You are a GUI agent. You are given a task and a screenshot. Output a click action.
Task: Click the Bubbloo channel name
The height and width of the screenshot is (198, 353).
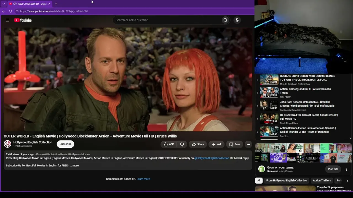pyautogui.click(x=284, y=136)
